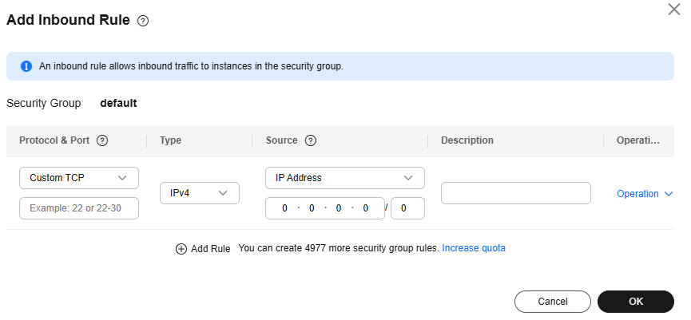Click the inbound rule info banner text
This screenshot has width=691, height=320.
(191, 66)
